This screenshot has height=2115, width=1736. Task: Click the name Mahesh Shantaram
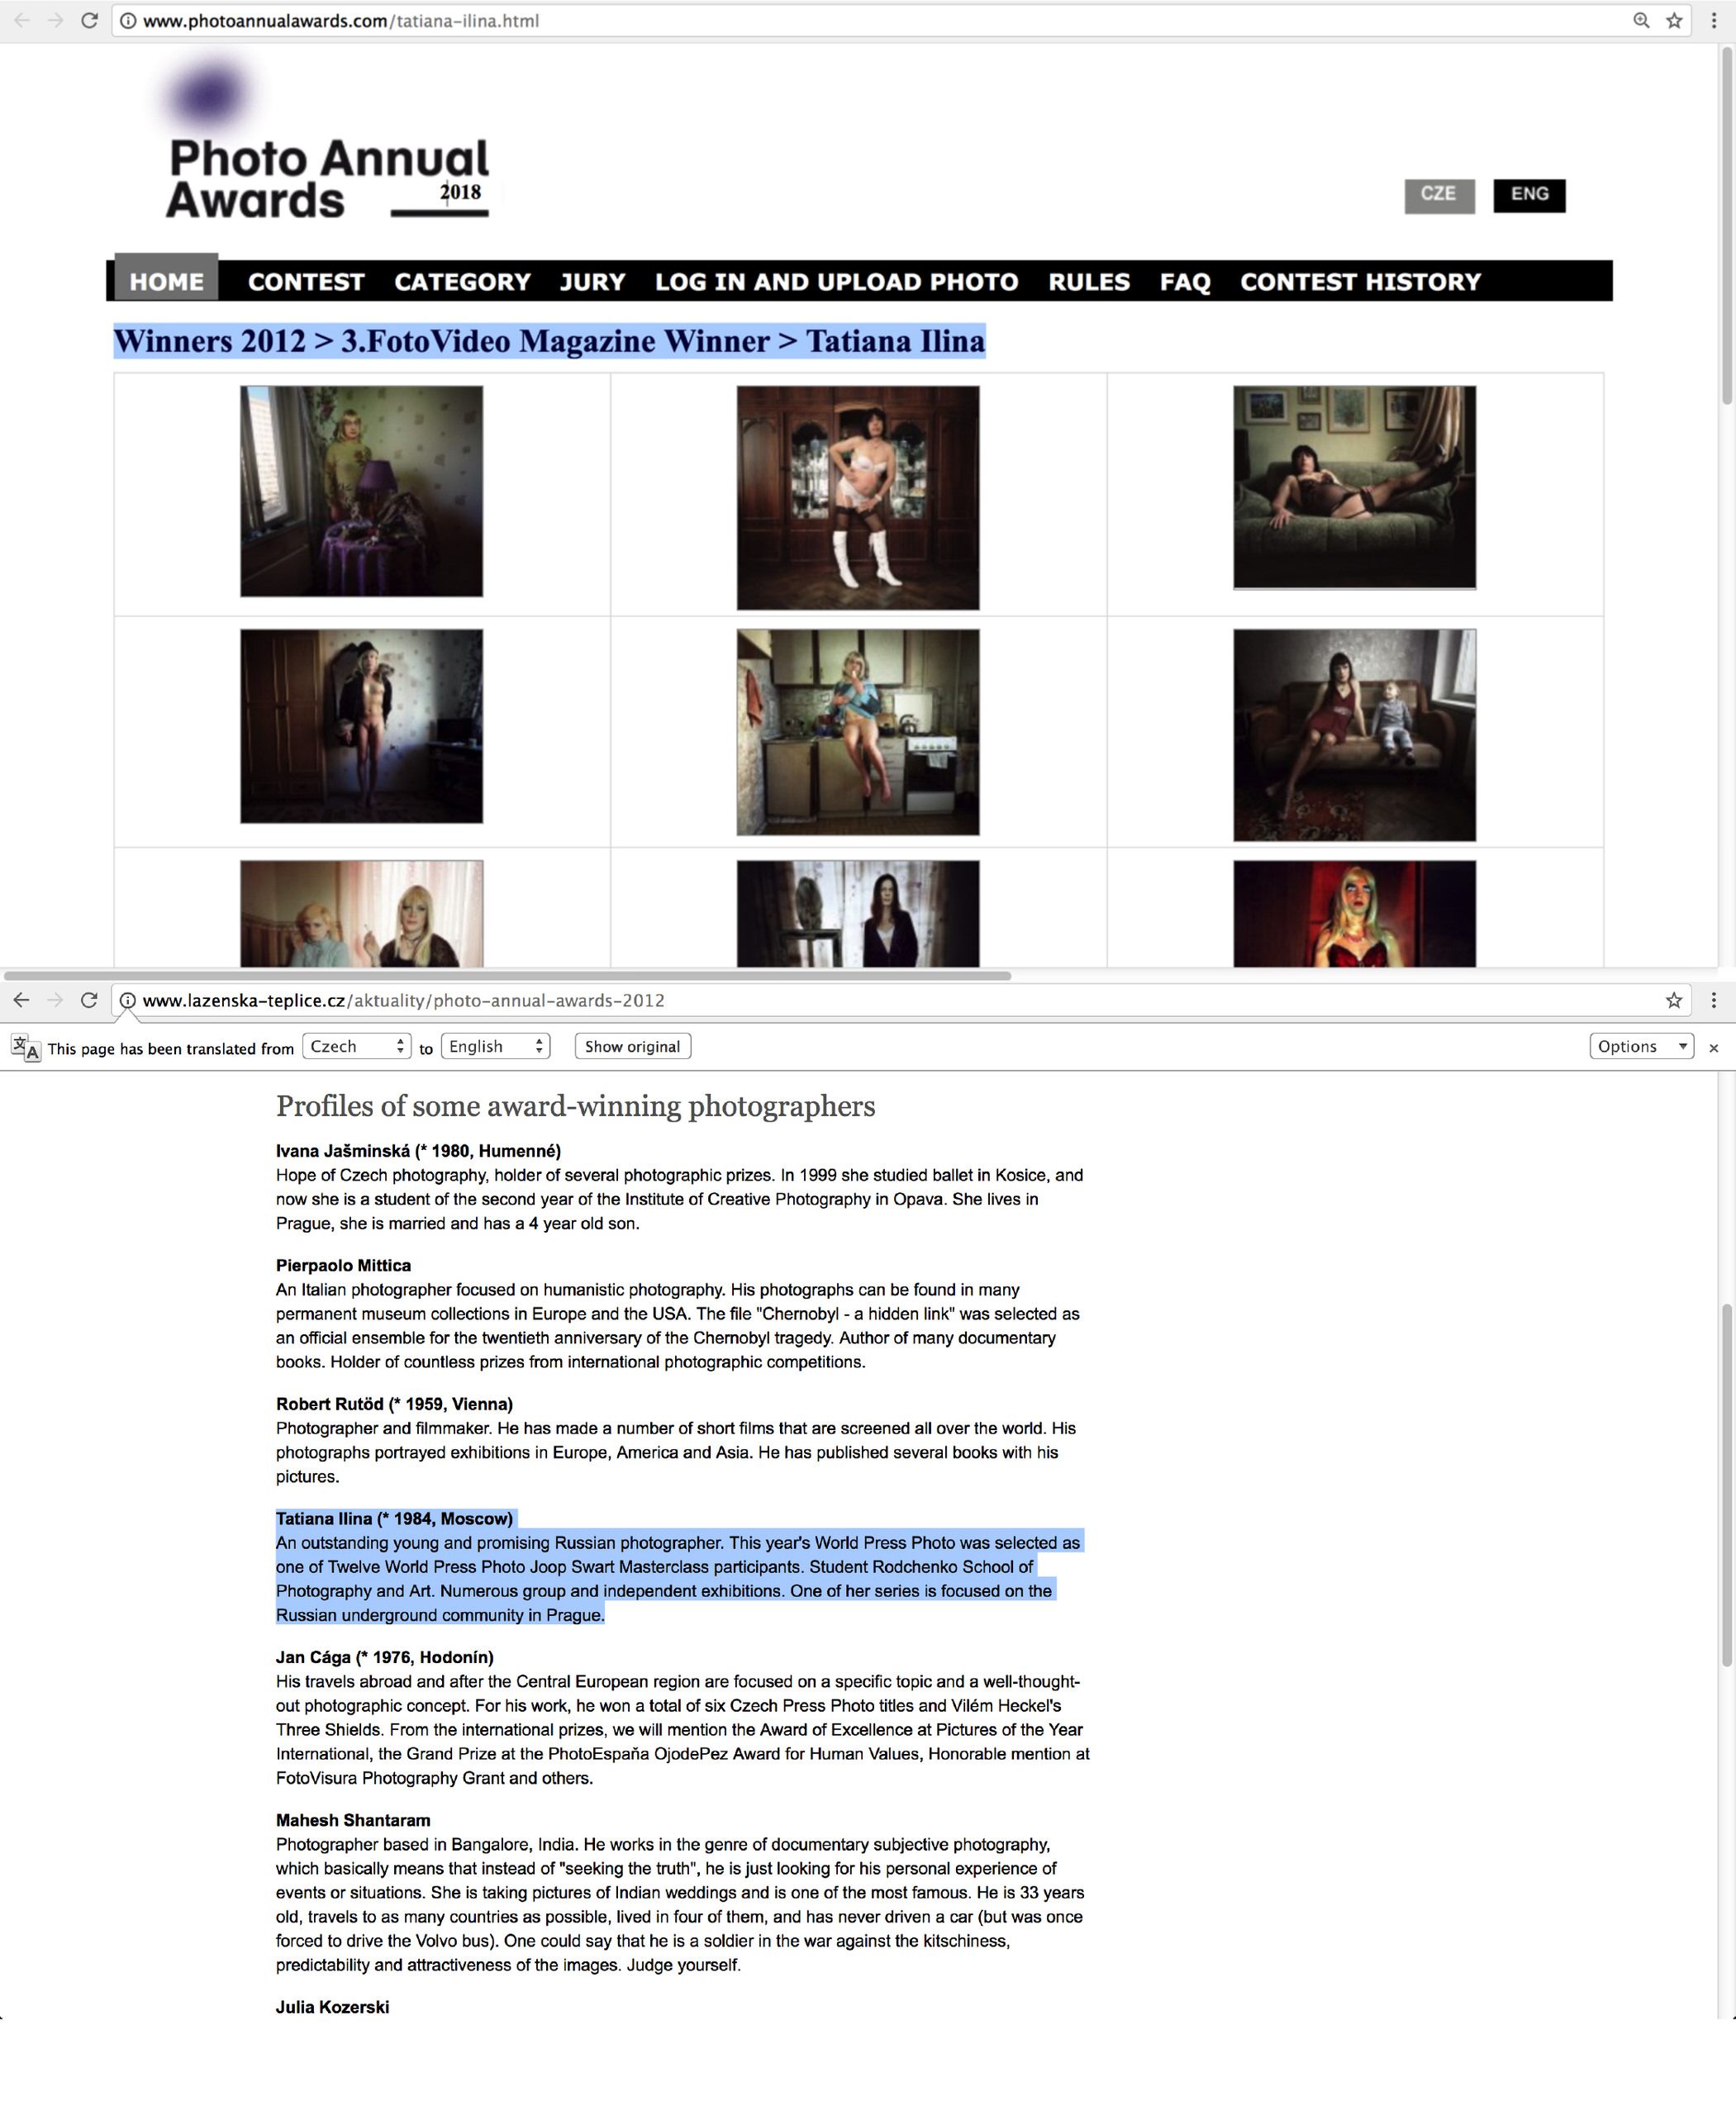[x=353, y=1820]
